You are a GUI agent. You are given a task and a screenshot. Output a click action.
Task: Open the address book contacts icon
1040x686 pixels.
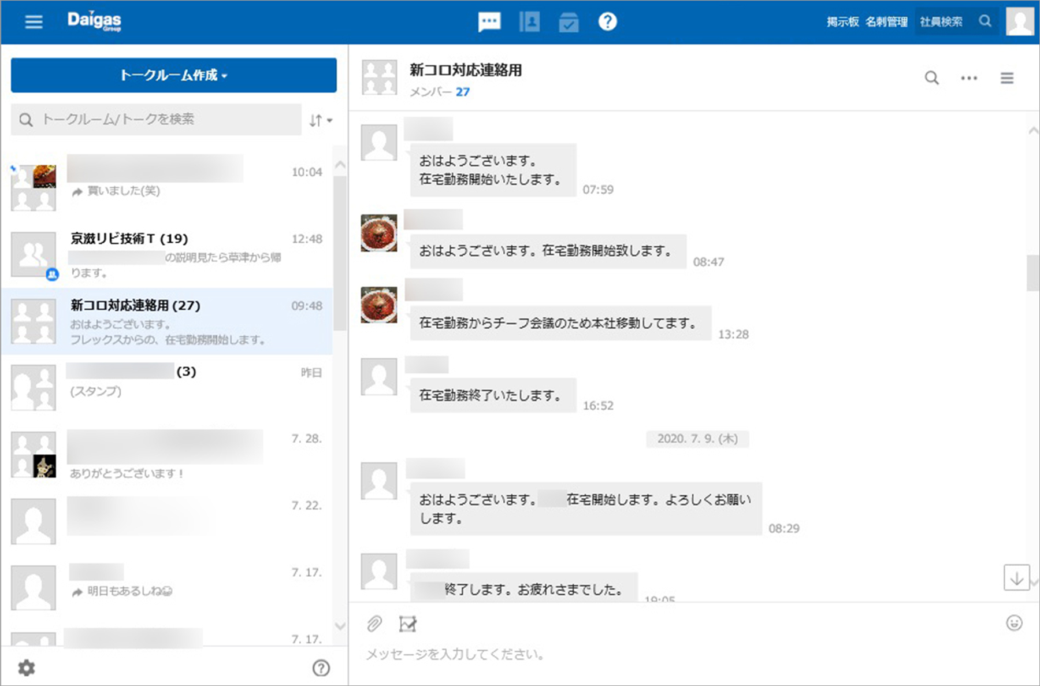[x=529, y=22]
